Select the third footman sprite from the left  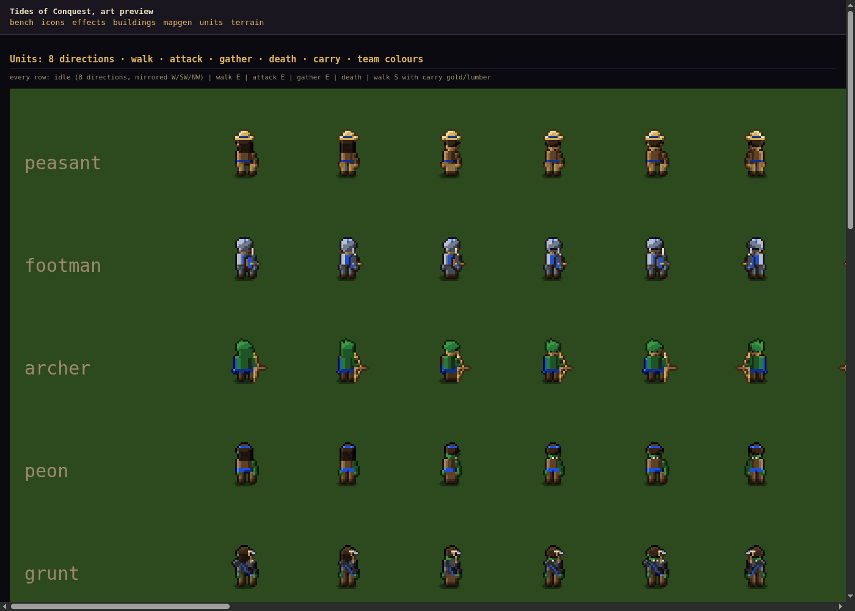click(452, 259)
